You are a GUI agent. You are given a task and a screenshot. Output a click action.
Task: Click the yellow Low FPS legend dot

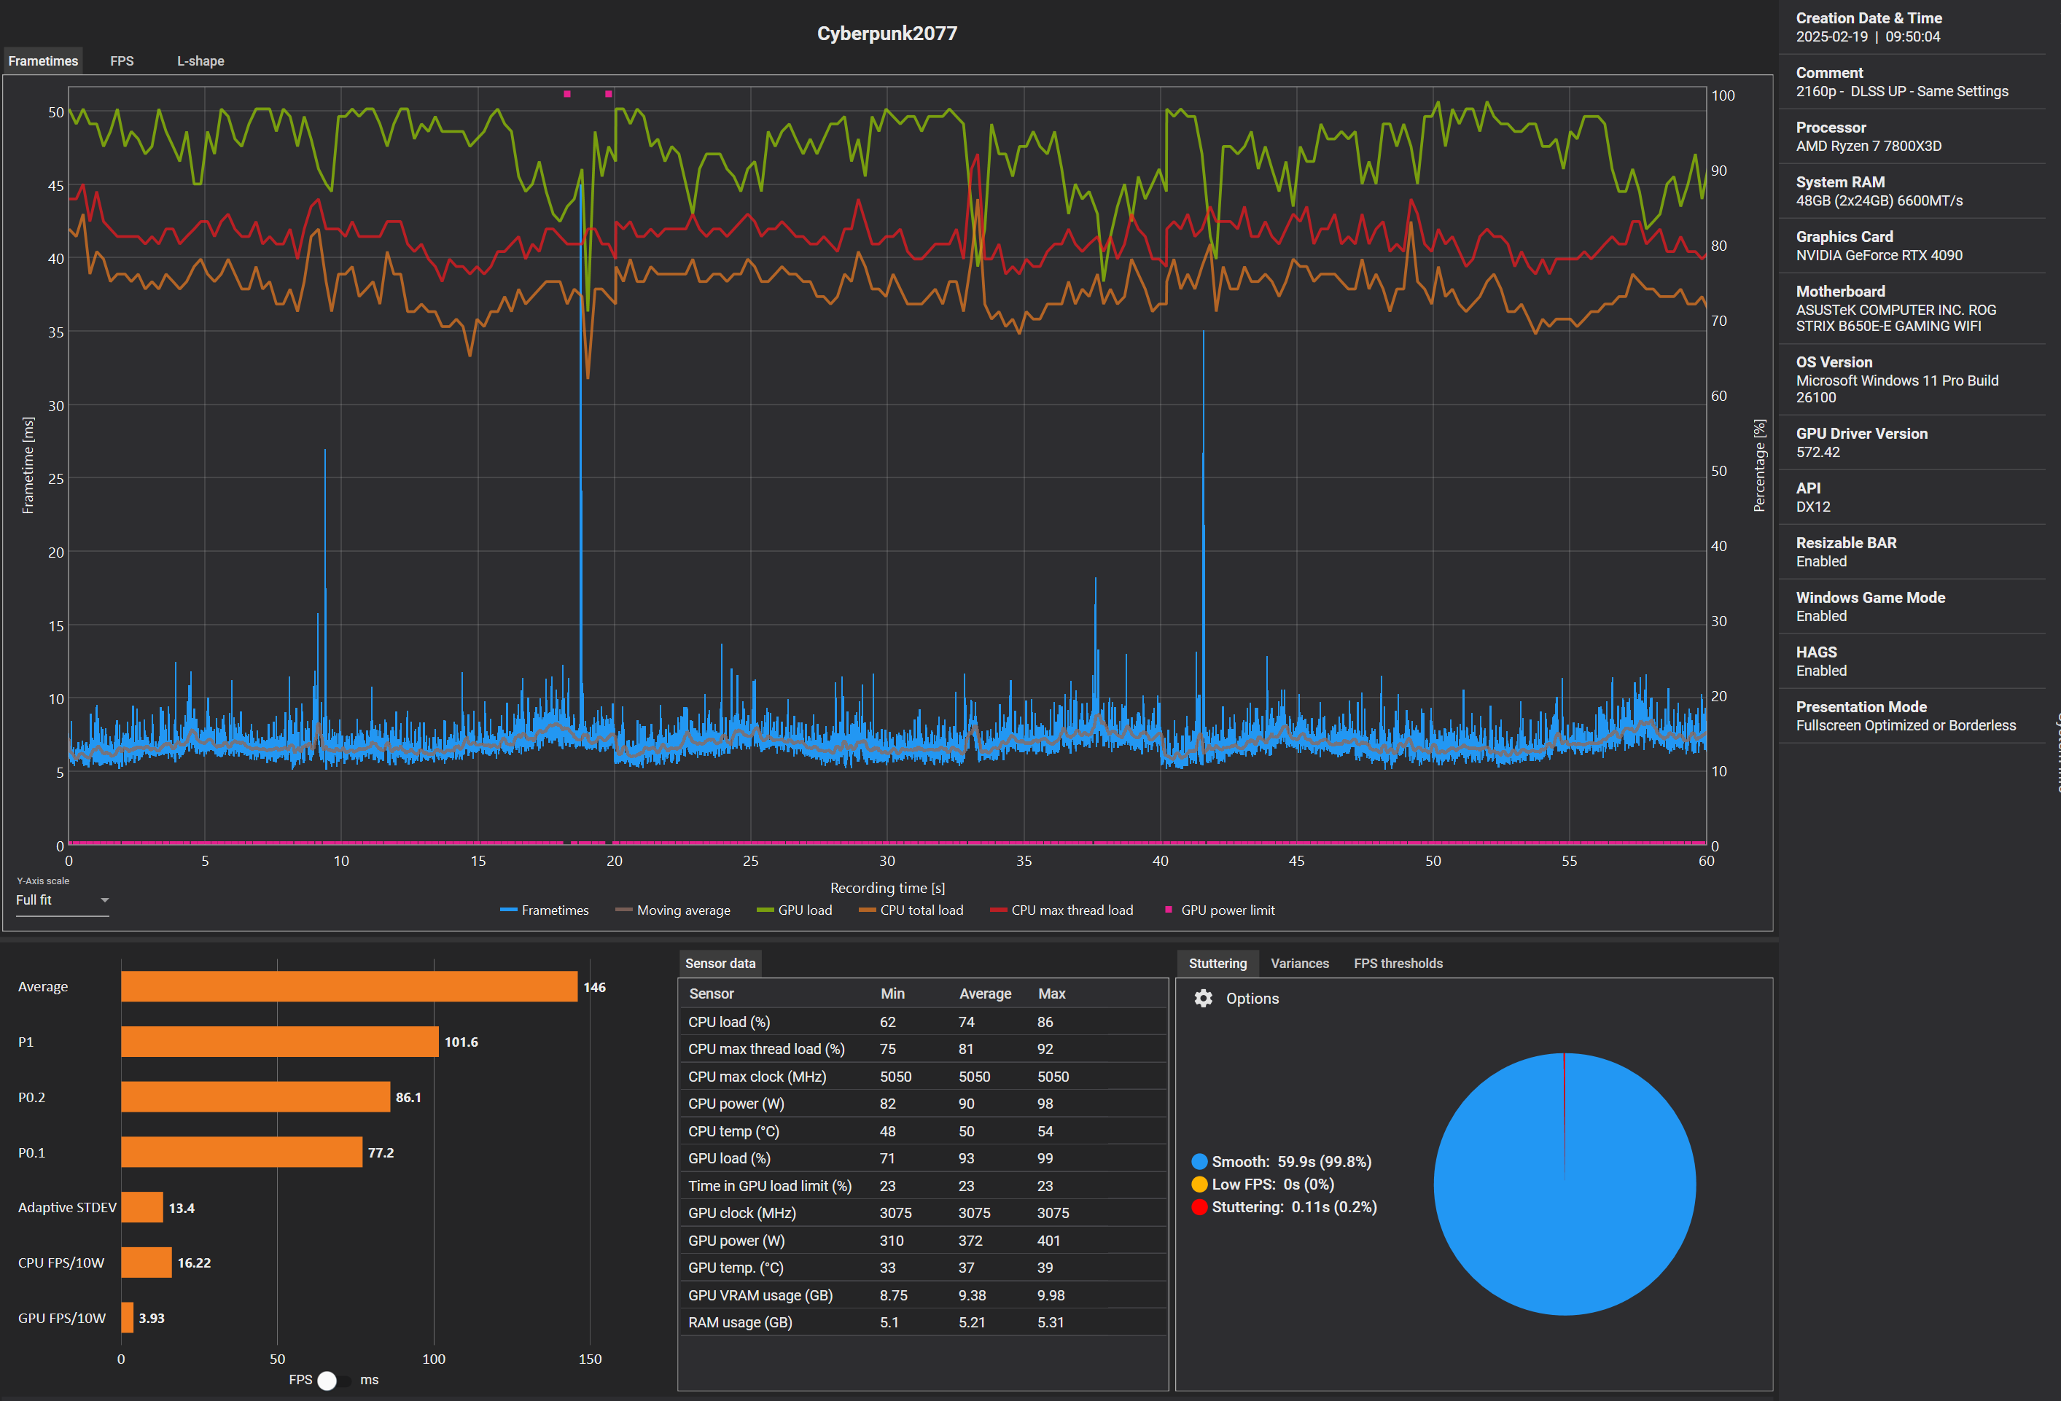(x=1199, y=1185)
